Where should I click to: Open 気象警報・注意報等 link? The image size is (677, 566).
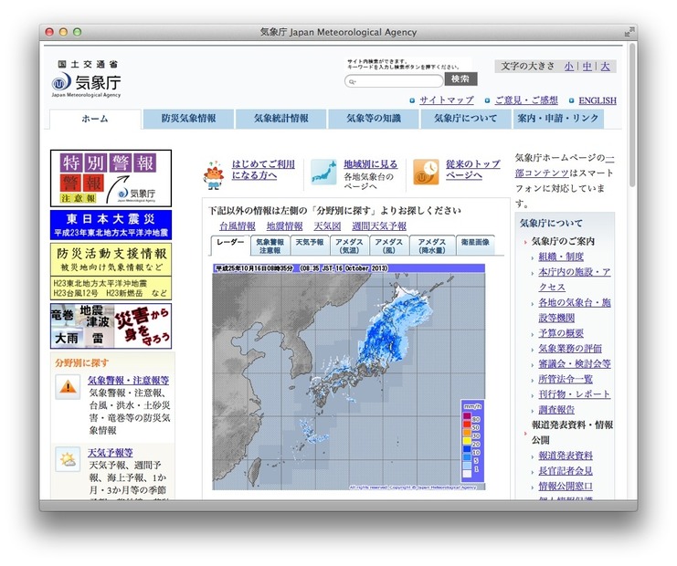coord(128,380)
